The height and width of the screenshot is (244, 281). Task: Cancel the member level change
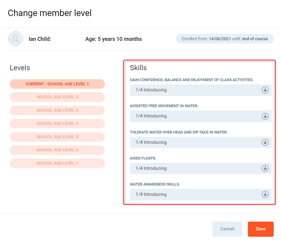(227, 229)
